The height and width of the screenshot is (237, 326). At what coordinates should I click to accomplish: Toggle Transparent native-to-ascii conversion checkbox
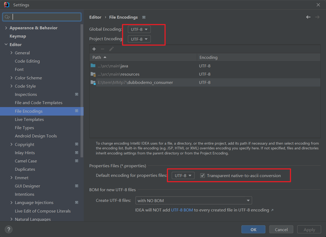(x=203, y=176)
